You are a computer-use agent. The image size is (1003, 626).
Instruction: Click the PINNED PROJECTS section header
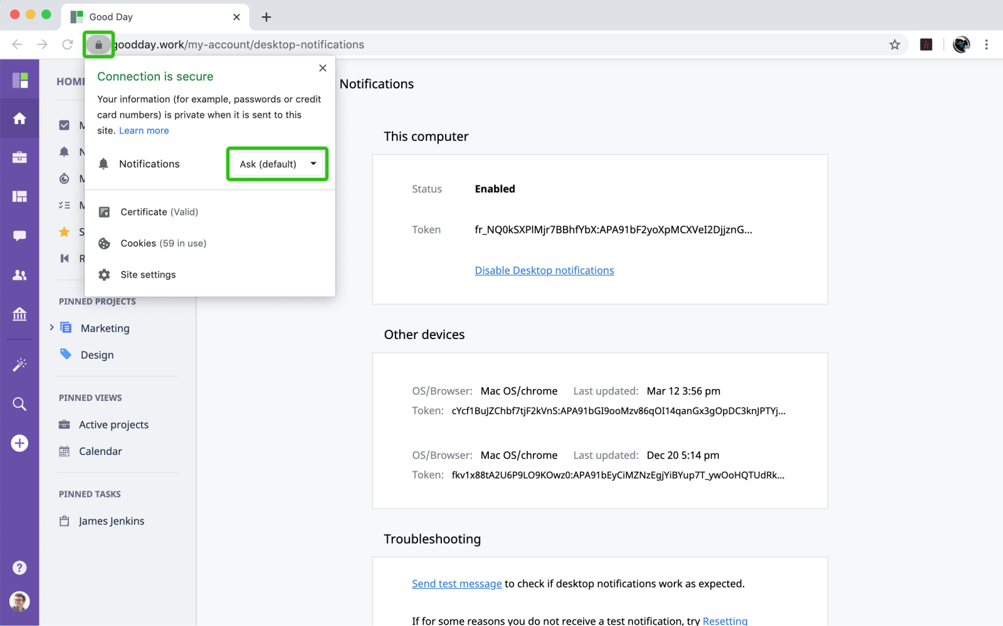click(x=97, y=301)
